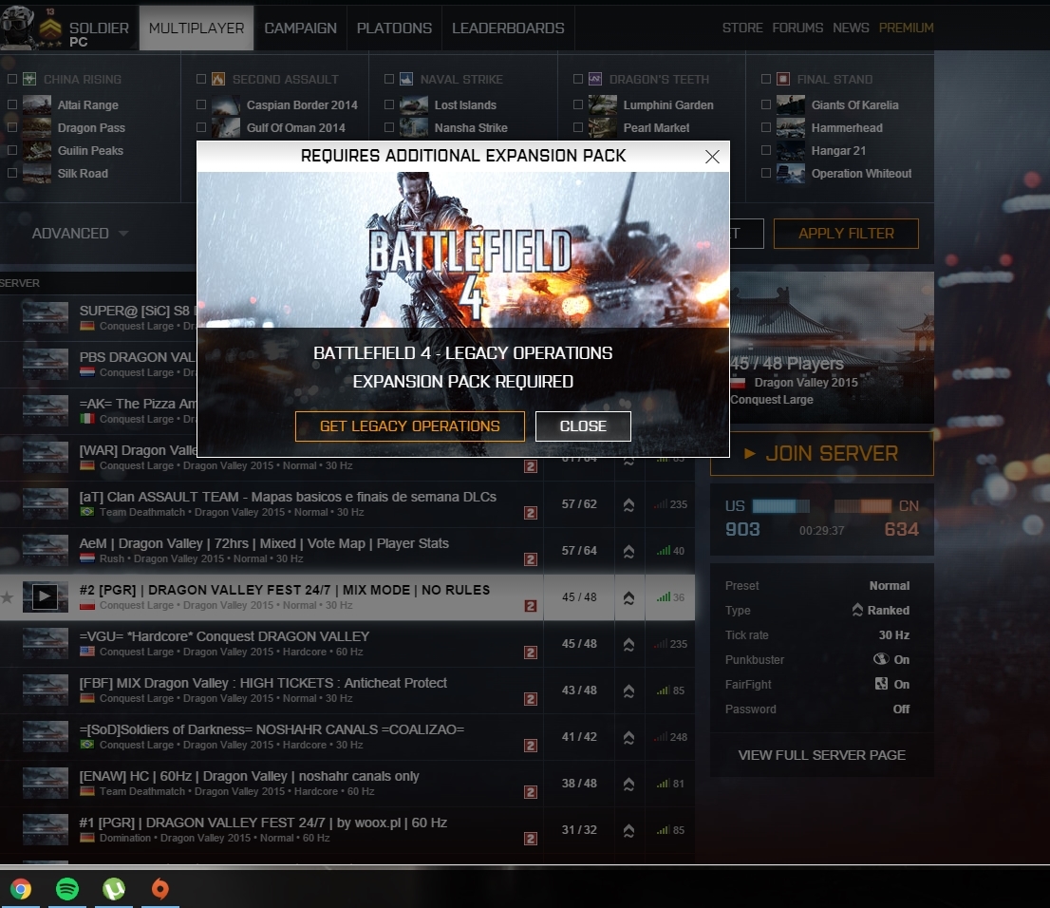The height and width of the screenshot is (908, 1050).
Task: Dismiss the dialog with the X icon
Action: [712, 157]
